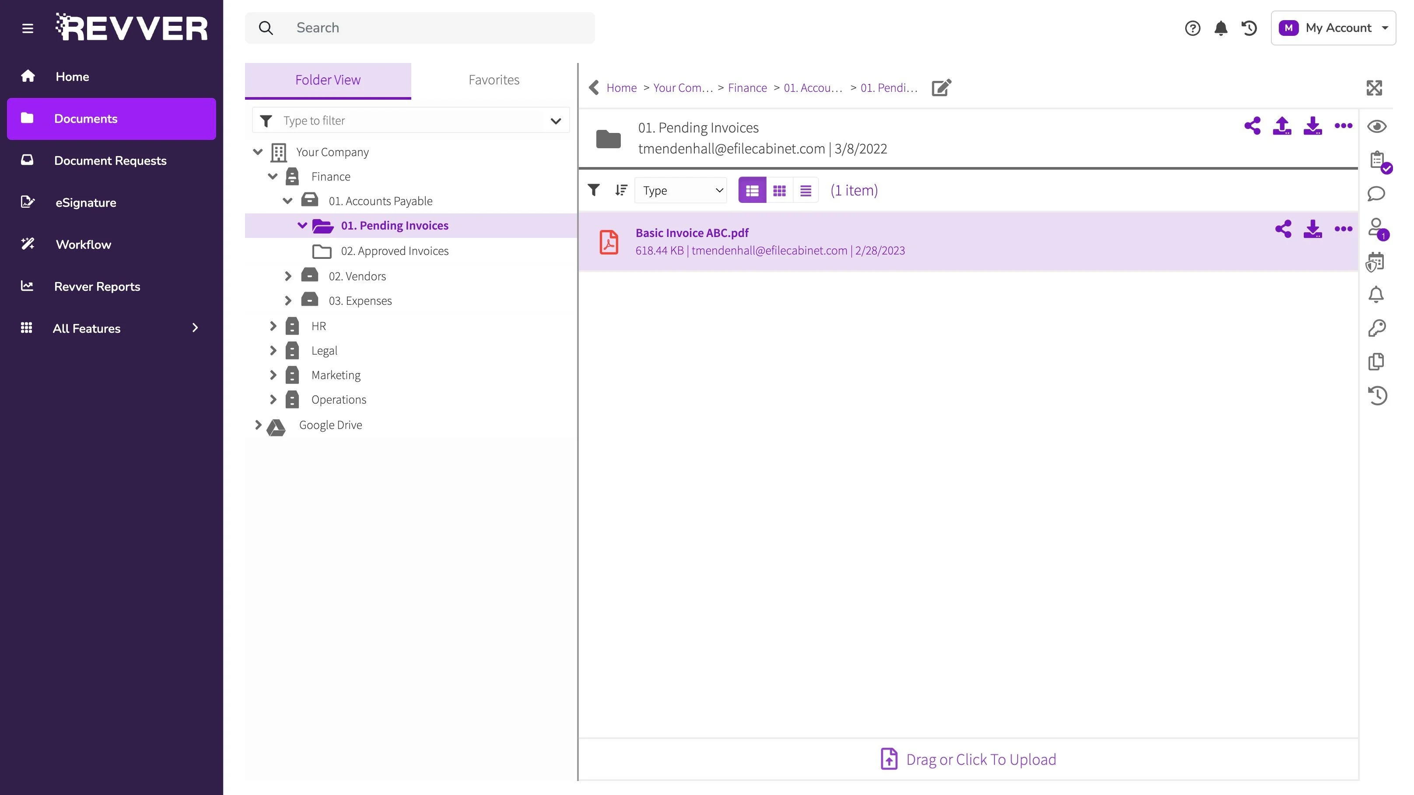This screenshot has width=1414, height=795.
Task: Collapse the Finance cabinet
Action: [272, 176]
